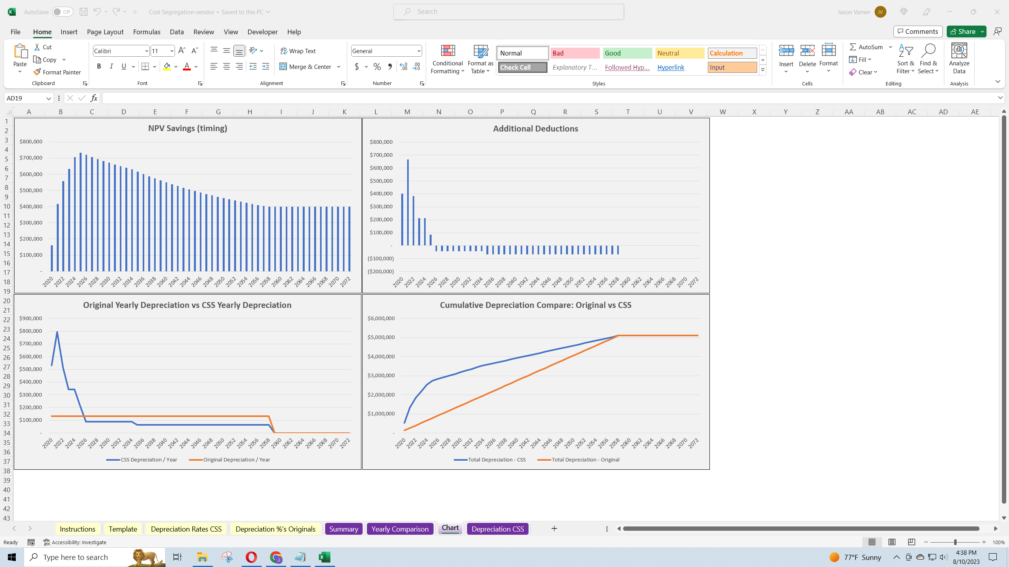Click Analyze Data icon
The width and height of the screenshot is (1009, 567).
pyautogui.click(x=959, y=59)
